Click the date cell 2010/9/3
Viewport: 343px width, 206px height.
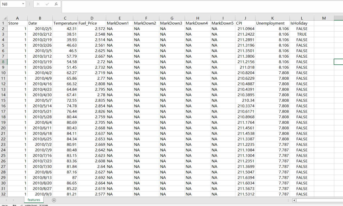coord(40,194)
